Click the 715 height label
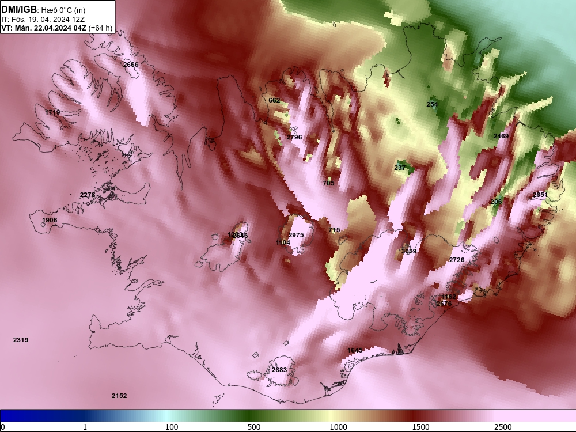Viewport: 576px width, 432px height. pos(334,230)
